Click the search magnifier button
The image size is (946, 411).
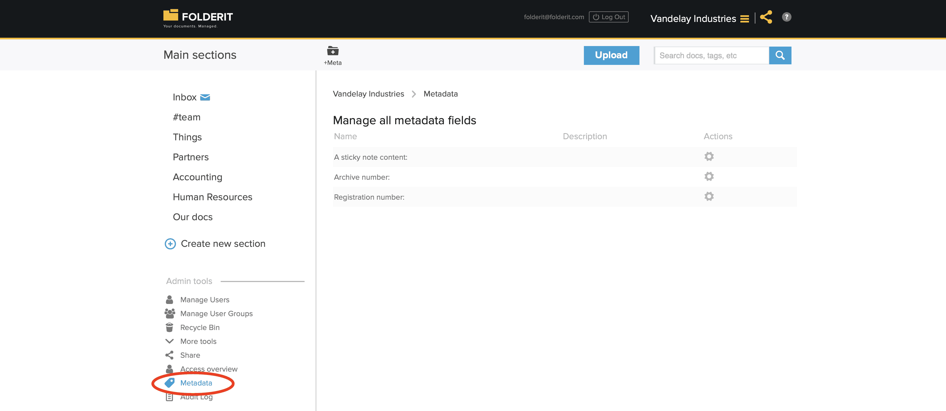click(x=780, y=55)
